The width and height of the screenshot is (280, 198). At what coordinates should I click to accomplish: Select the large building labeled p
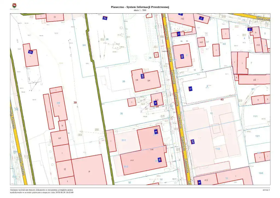tap(89, 171)
